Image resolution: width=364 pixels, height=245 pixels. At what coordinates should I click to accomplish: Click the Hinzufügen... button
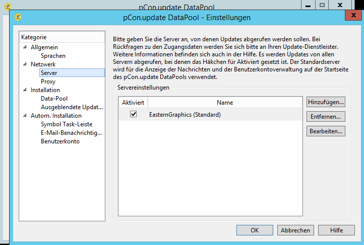point(326,102)
